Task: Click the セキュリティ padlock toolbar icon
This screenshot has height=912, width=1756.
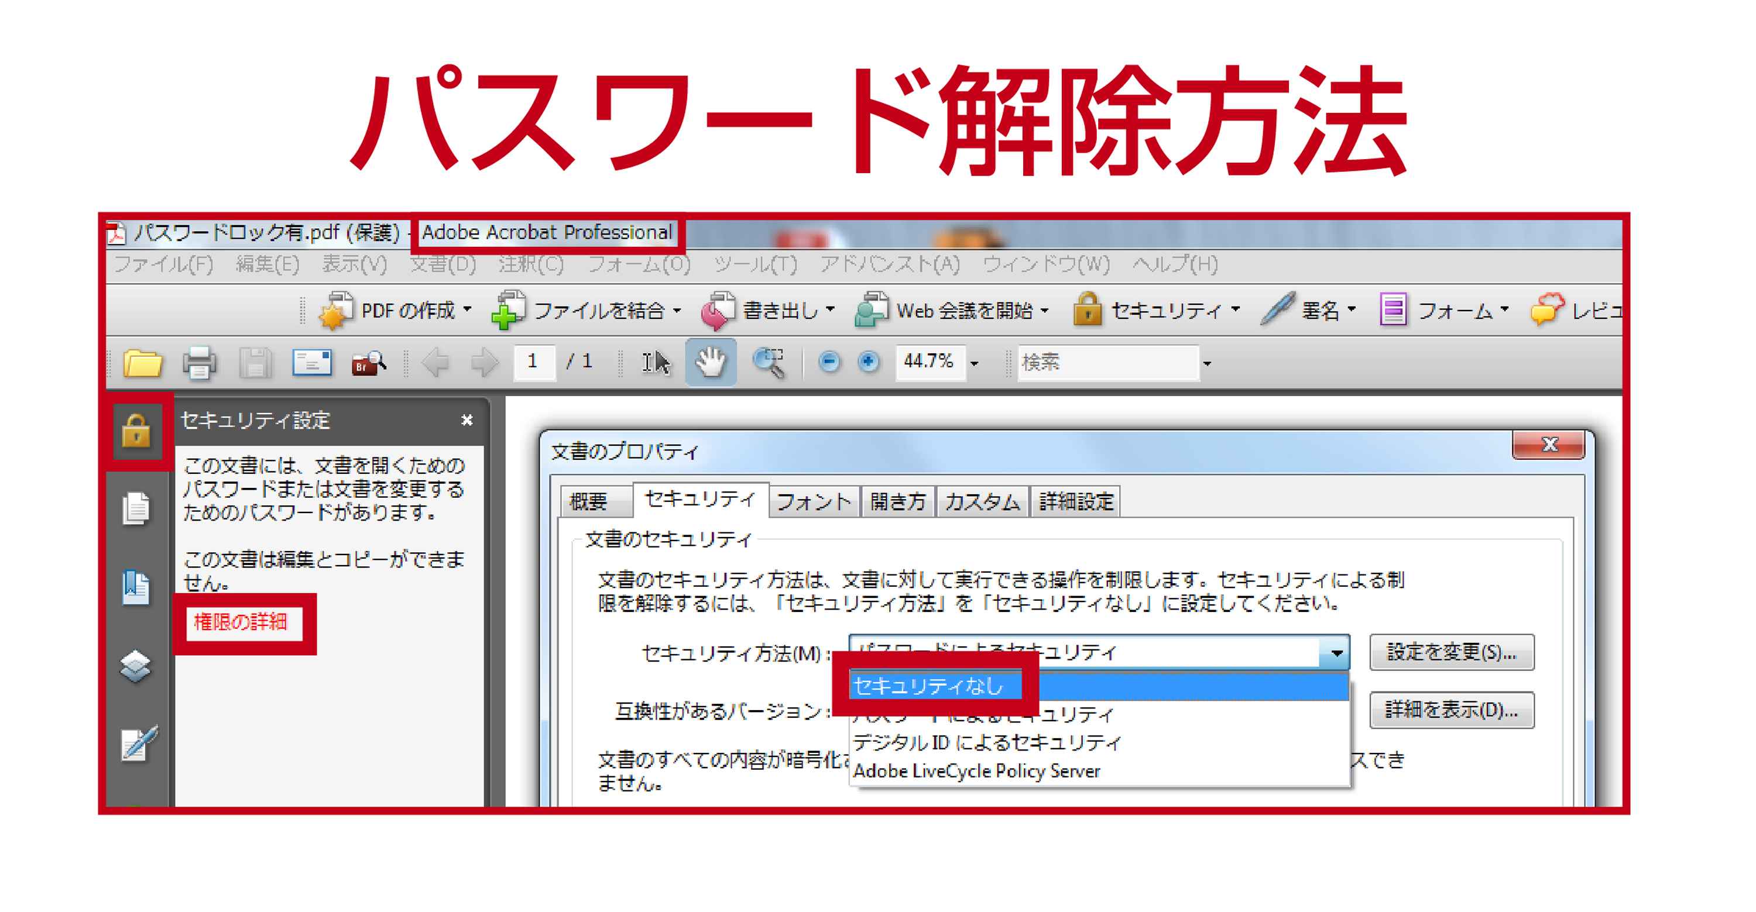Action: coord(1088,311)
